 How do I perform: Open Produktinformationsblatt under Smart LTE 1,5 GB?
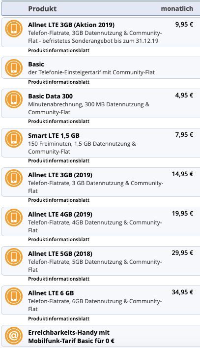click(x=58, y=160)
